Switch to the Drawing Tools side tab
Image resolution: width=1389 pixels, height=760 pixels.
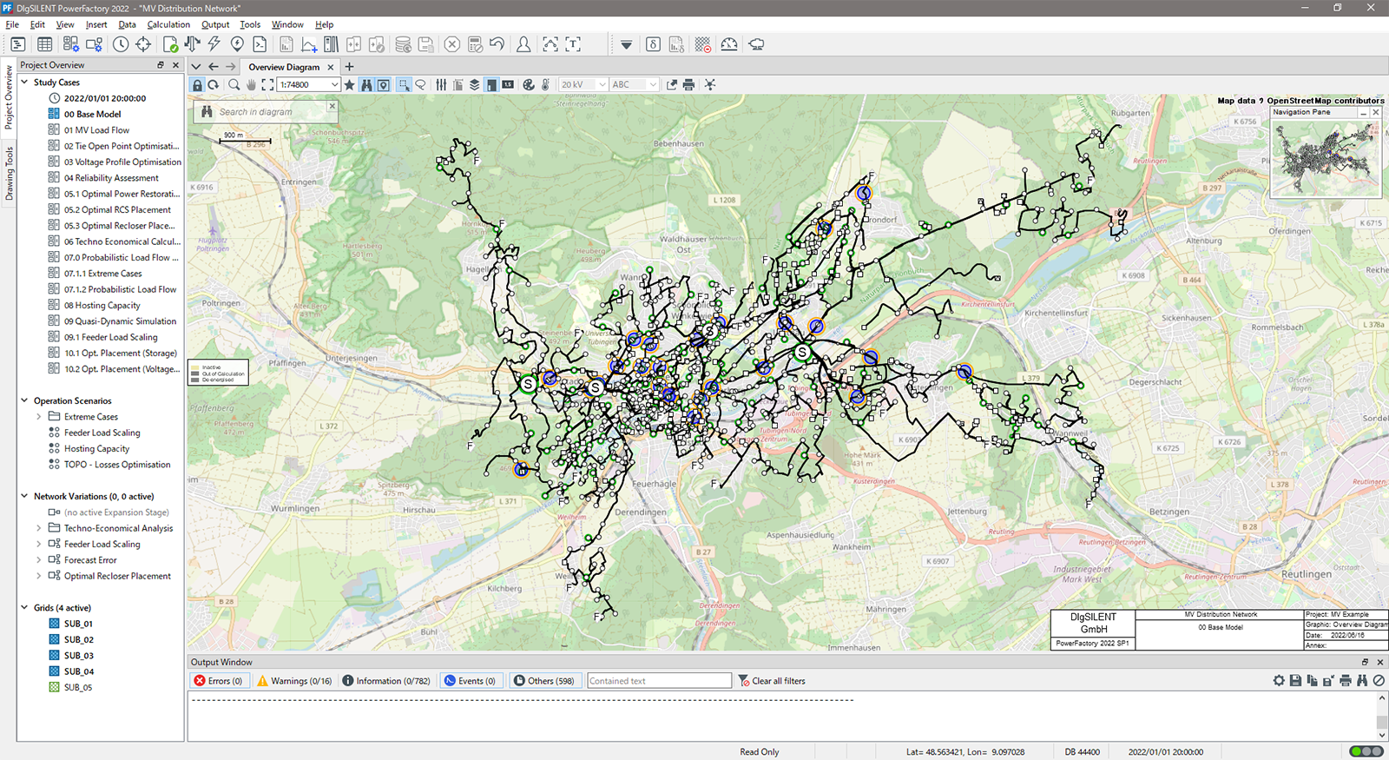(x=10, y=174)
